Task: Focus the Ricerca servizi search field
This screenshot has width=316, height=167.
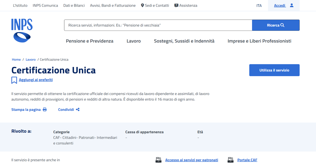Action: pos(158,25)
